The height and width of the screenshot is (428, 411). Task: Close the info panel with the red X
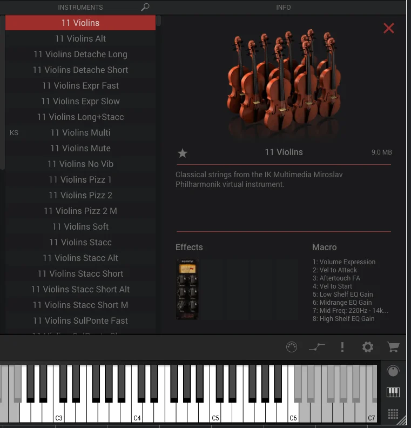click(389, 28)
